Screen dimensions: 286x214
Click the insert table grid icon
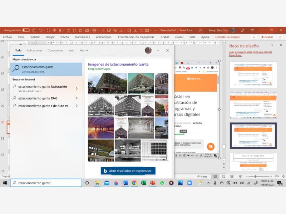tap(94, 30)
